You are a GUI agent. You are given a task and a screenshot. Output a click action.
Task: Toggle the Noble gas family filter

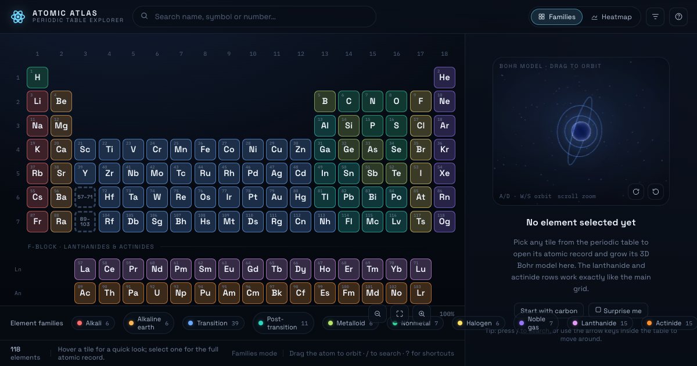(536, 323)
